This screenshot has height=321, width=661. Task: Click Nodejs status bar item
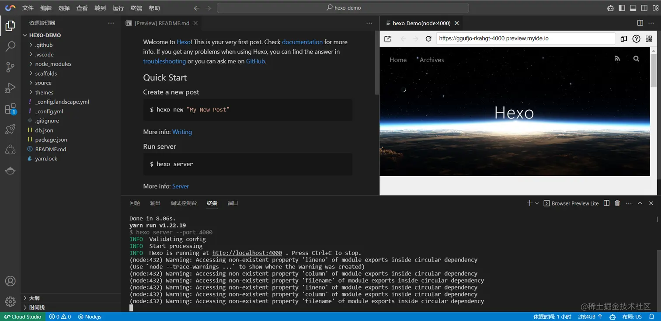click(90, 317)
